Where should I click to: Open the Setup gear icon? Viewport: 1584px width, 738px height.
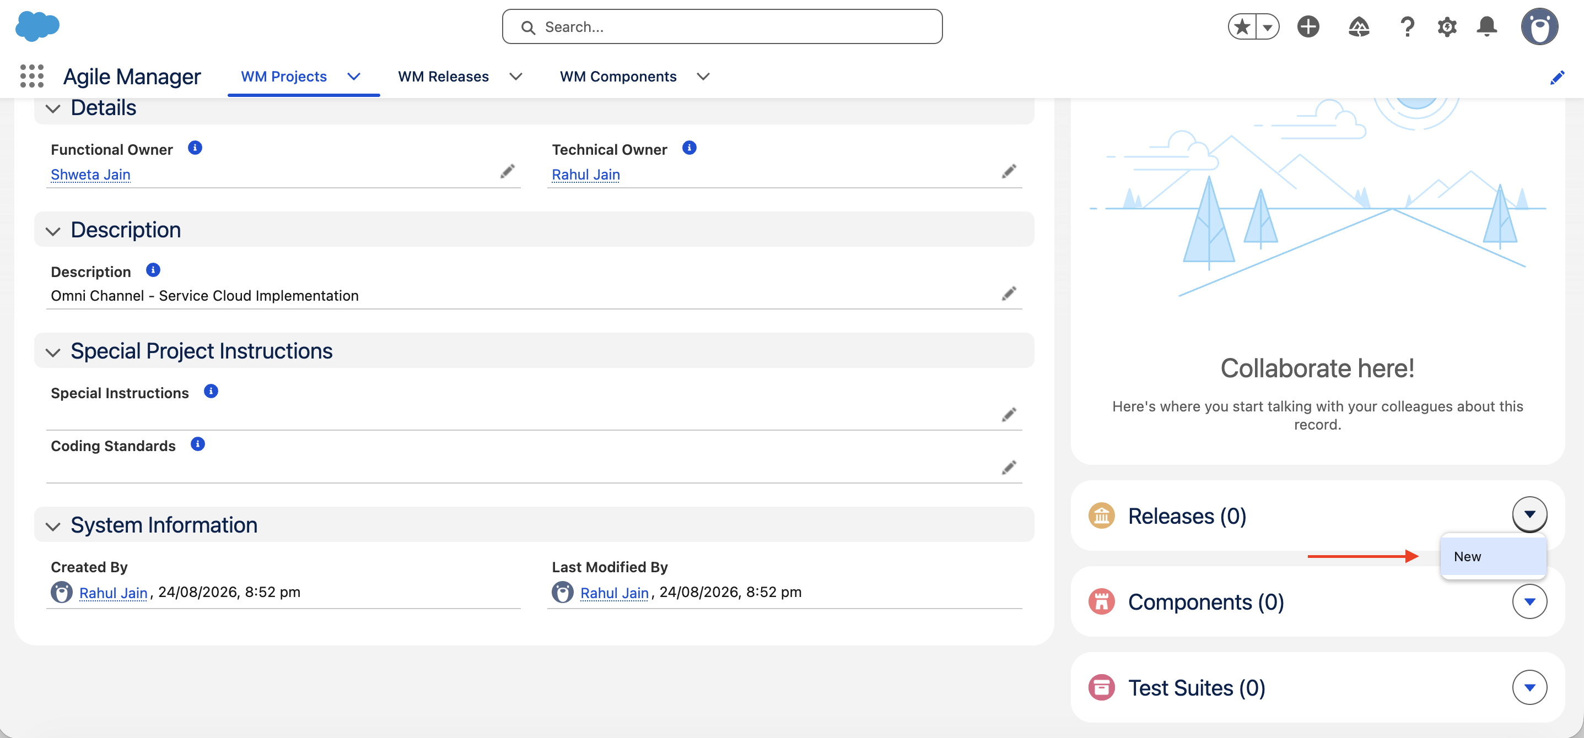click(x=1447, y=26)
